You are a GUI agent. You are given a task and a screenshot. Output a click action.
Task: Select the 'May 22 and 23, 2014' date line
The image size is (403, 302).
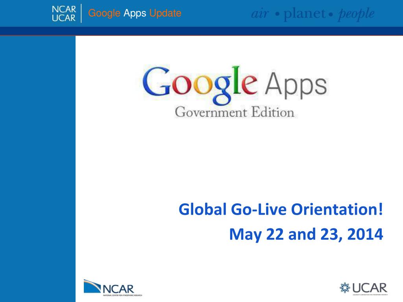pyautogui.click(x=306, y=234)
